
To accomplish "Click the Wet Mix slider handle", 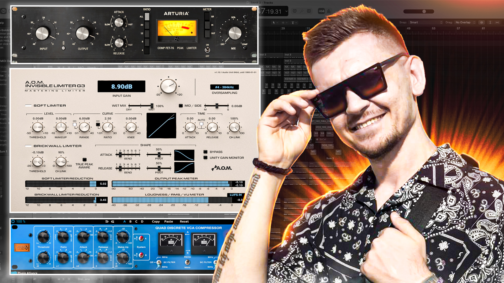I will click(152, 106).
